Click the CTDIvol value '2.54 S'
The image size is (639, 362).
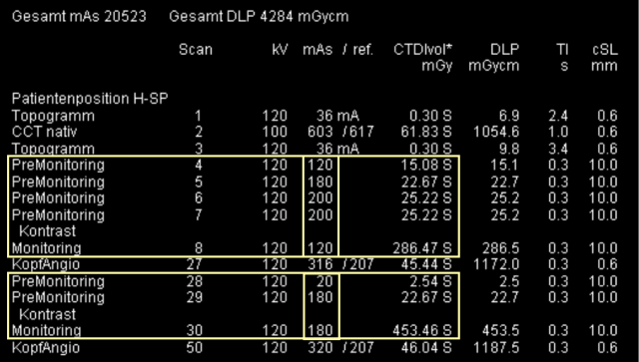pos(430,281)
